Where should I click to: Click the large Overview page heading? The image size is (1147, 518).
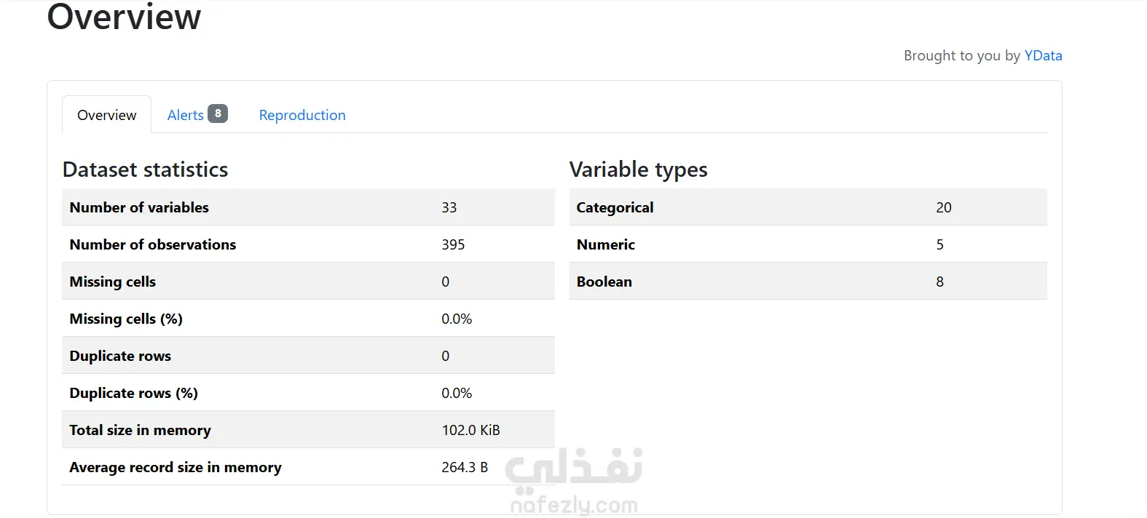point(124,17)
